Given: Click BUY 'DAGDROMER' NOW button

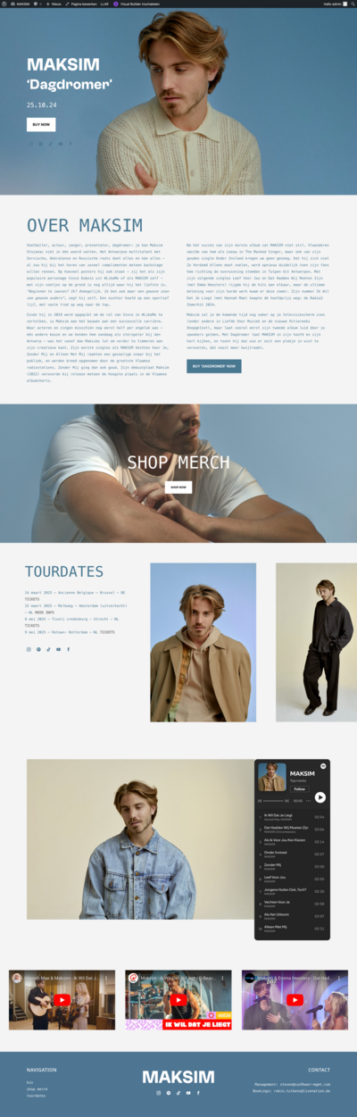Looking at the screenshot, I should click(x=214, y=366).
